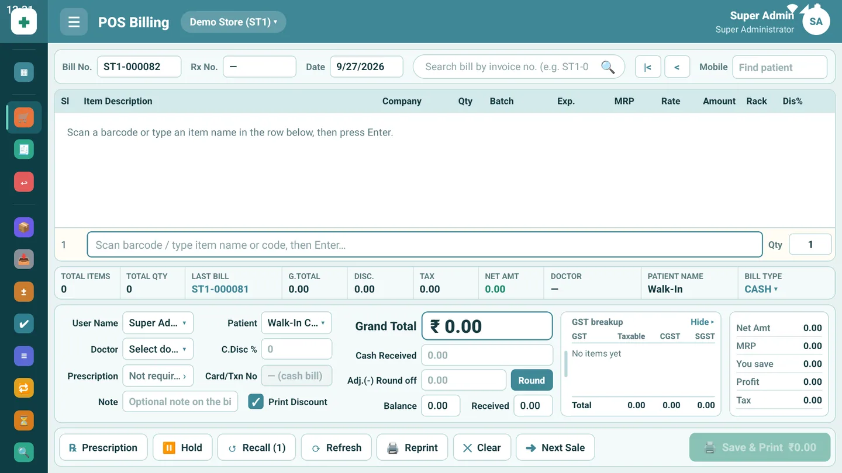The image size is (842, 473).
Task: Click the C.Disc % input field
Action: point(296,349)
